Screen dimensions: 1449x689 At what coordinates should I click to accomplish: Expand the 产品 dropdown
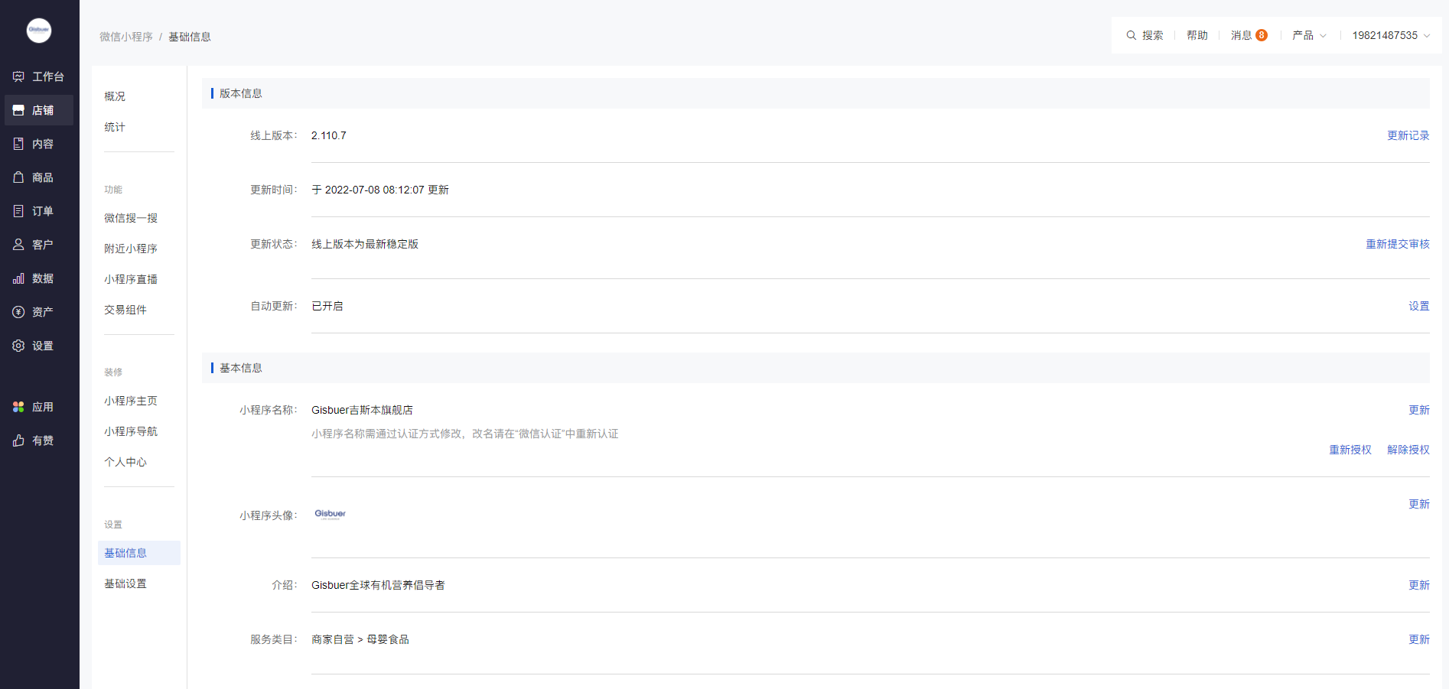[1309, 35]
